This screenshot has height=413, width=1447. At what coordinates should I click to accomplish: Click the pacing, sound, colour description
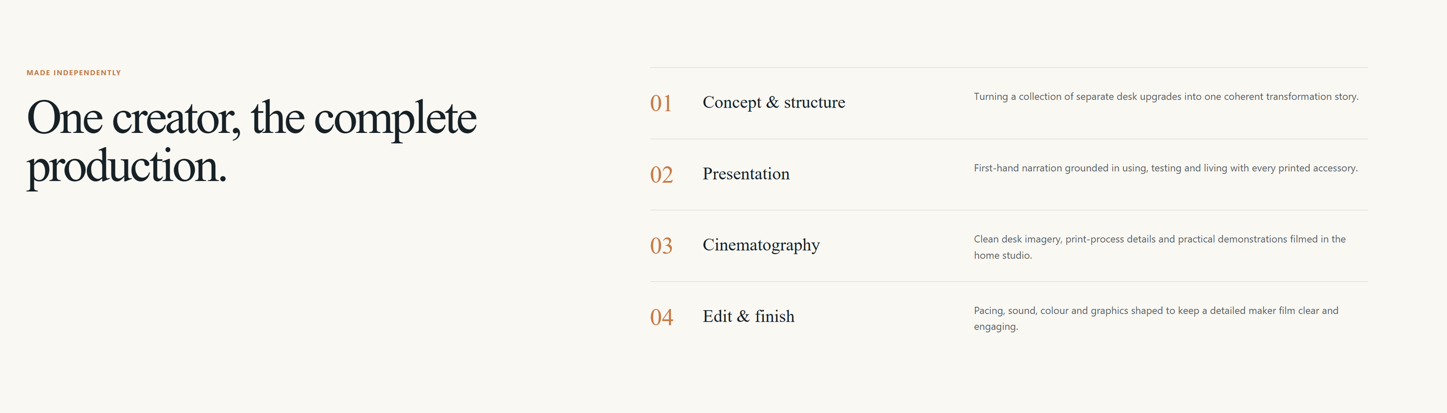click(x=1156, y=318)
